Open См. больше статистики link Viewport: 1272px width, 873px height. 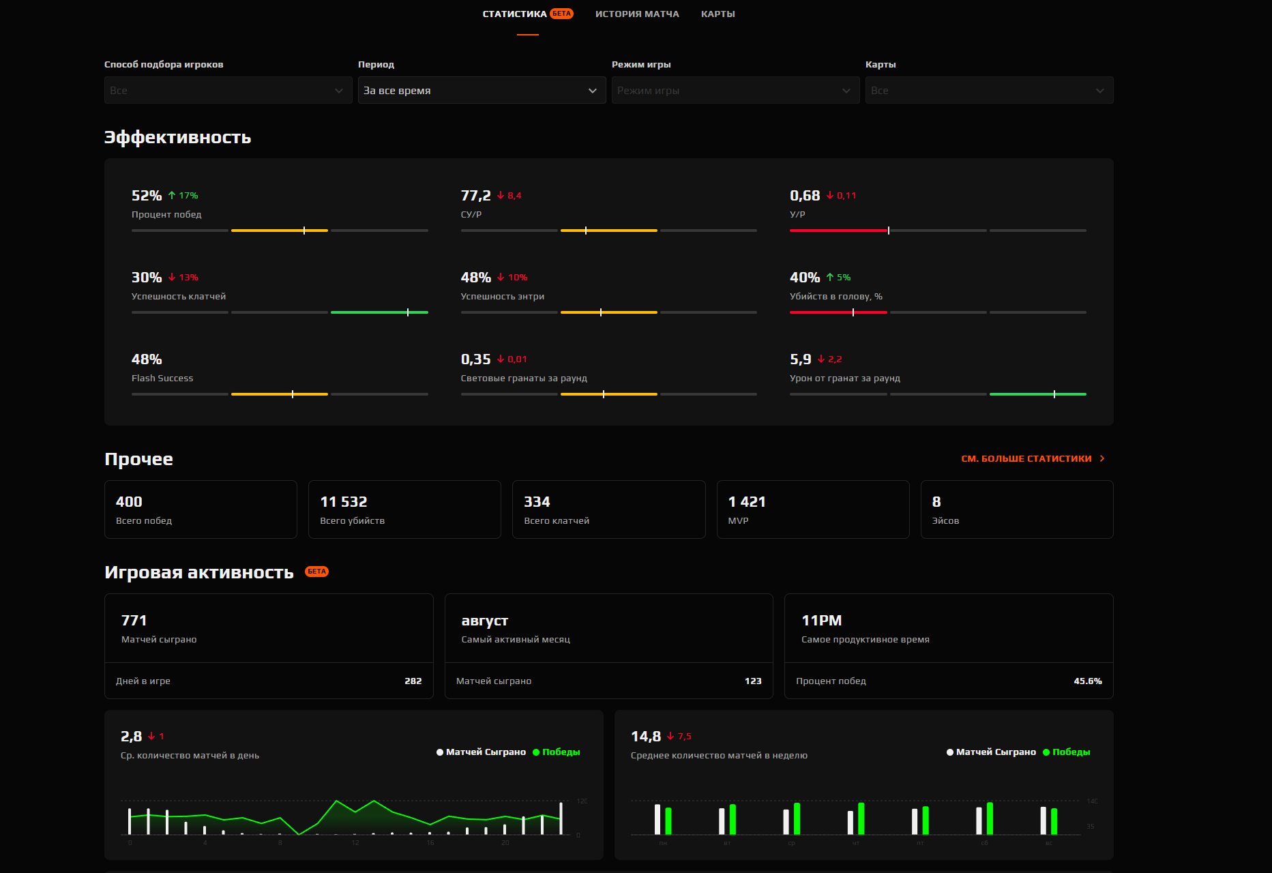click(1026, 458)
